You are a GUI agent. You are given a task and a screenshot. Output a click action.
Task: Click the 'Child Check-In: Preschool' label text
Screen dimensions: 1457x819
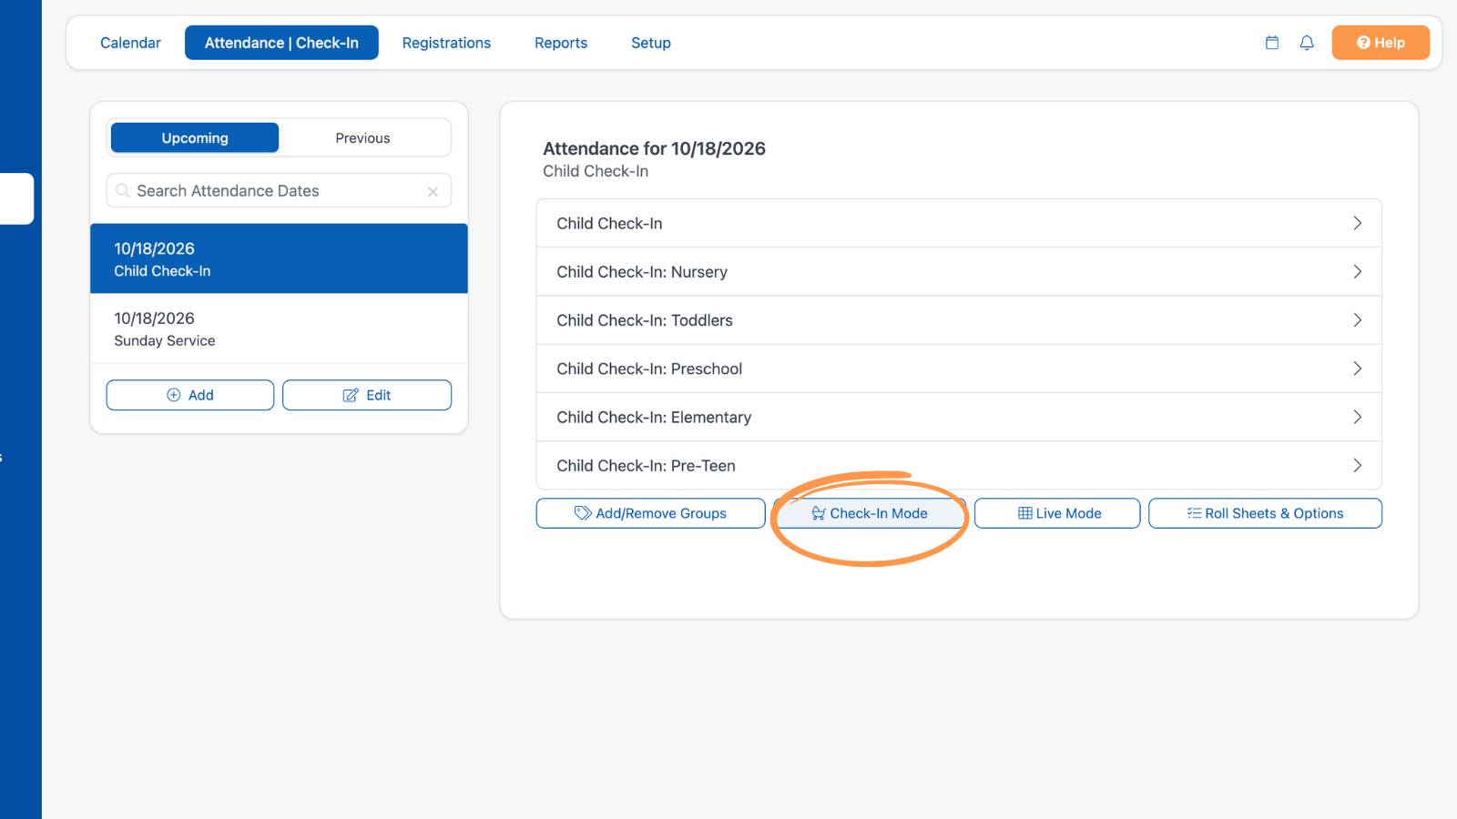649,369
